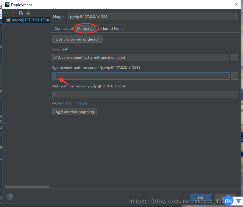Click Add another mapping button
The height and width of the screenshot is (207, 243).
[x=75, y=112]
